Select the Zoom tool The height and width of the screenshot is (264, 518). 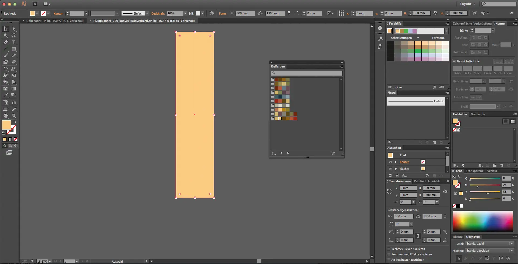coord(14,116)
